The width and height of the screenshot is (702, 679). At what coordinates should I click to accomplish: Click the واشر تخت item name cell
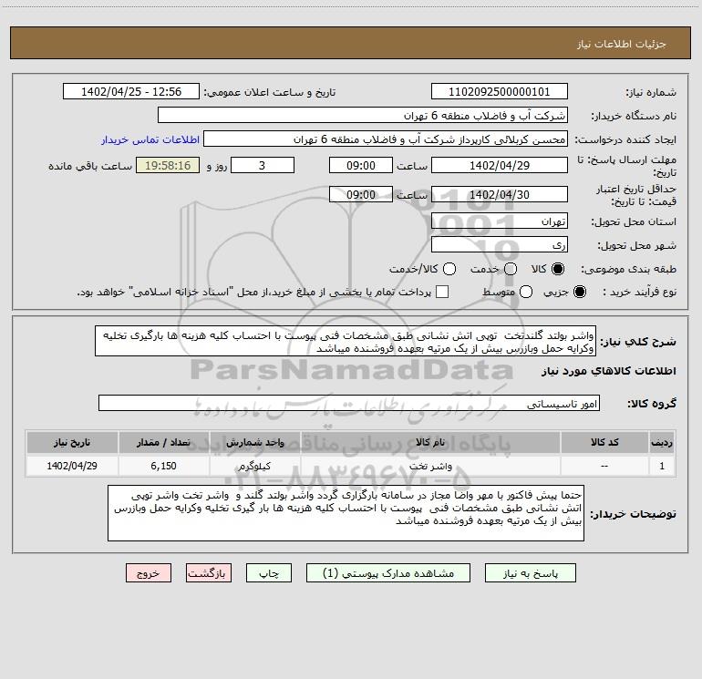[x=430, y=466]
